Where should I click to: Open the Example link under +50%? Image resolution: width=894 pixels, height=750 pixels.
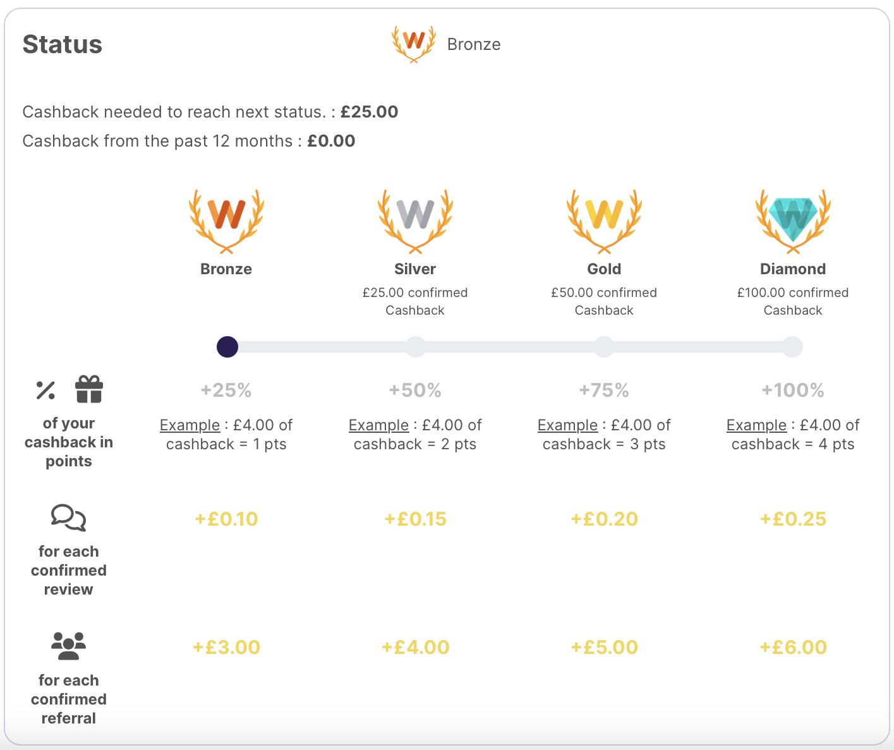(378, 425)
